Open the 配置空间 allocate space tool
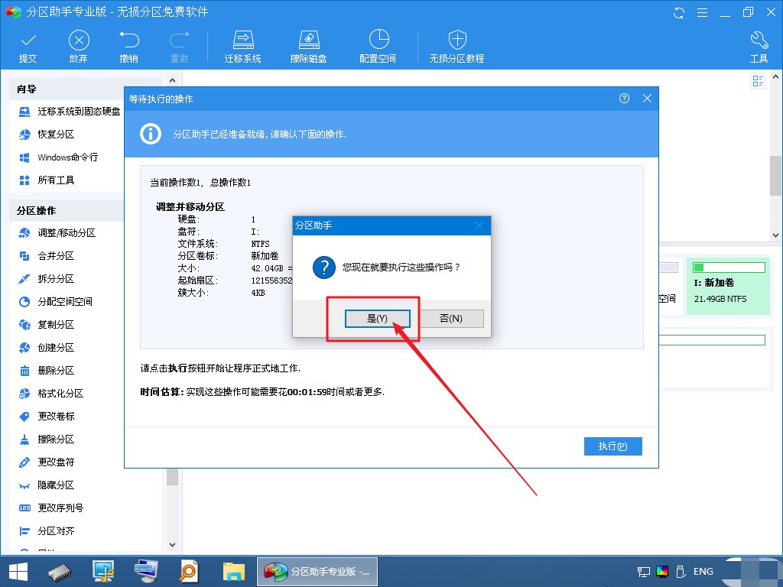Image resolution: width=783 pixels, height=587 pixels. coord(378,47)
